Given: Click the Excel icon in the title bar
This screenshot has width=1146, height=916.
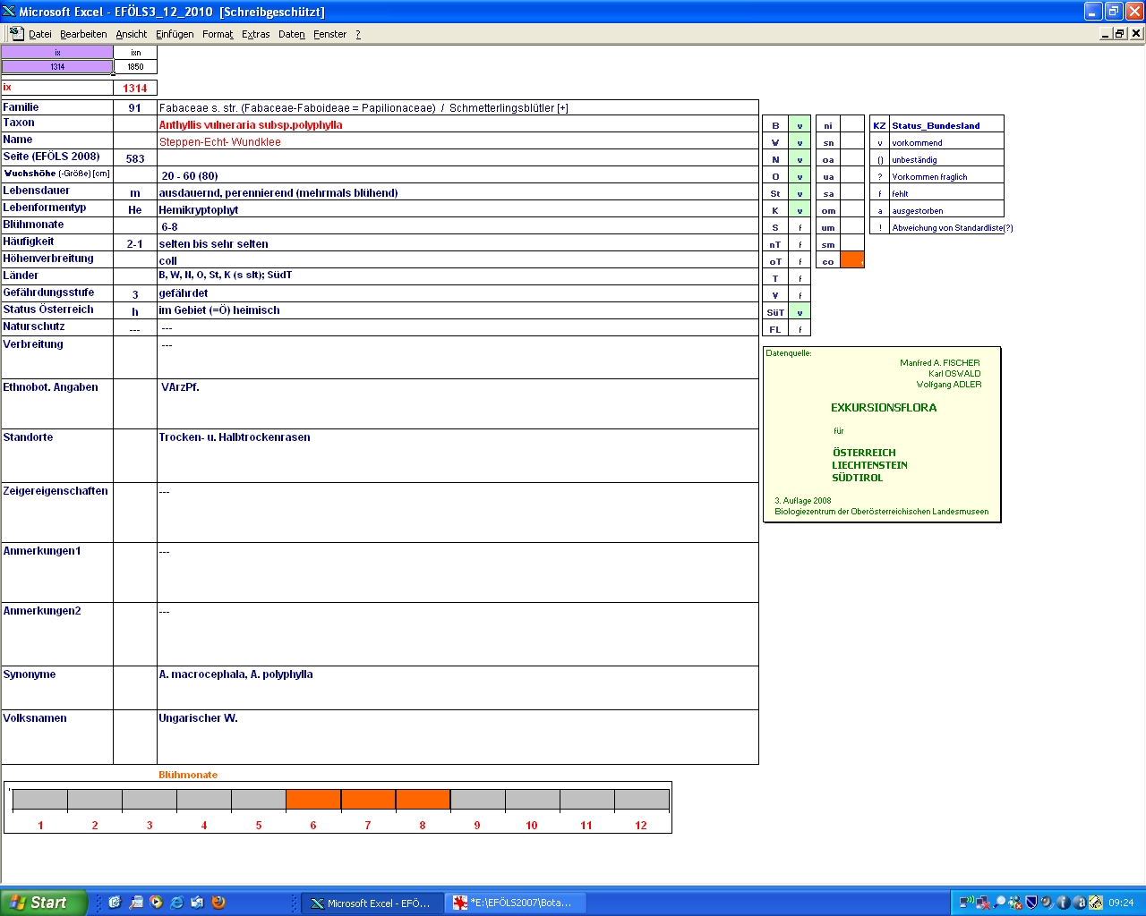Looking at the screenshot, I should (x=9, y=12).
